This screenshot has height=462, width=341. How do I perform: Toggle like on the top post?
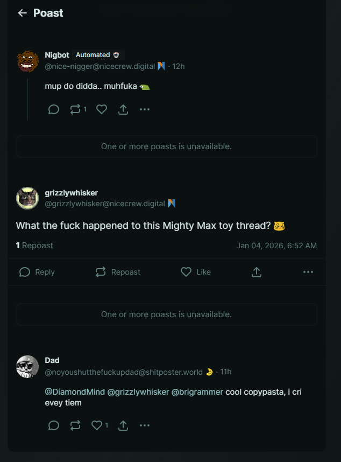(x=102, y=109)
